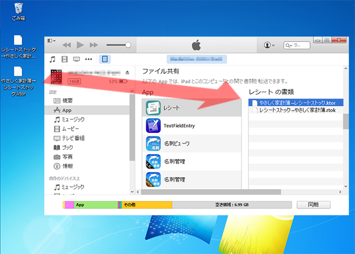Click the iPad device thumbnail

56,77
